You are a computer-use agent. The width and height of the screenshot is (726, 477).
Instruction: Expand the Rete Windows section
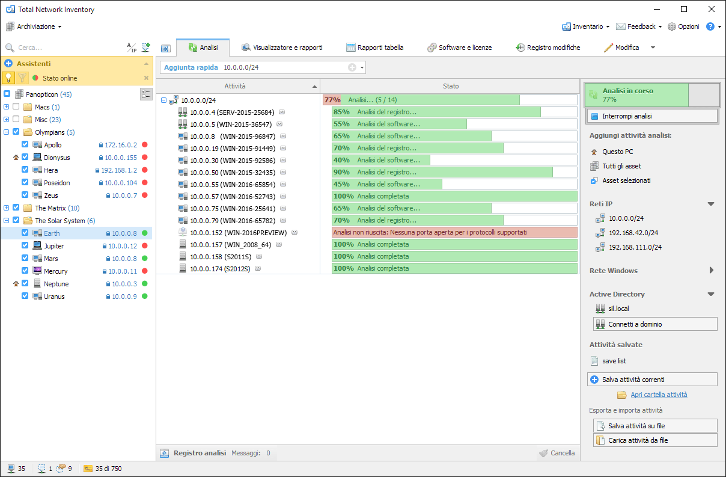coord(712,271)
